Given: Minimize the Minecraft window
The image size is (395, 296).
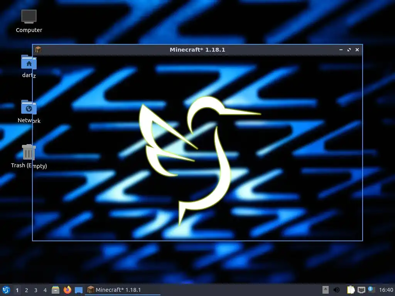Looking at the screenshot, I should (341, 50).
